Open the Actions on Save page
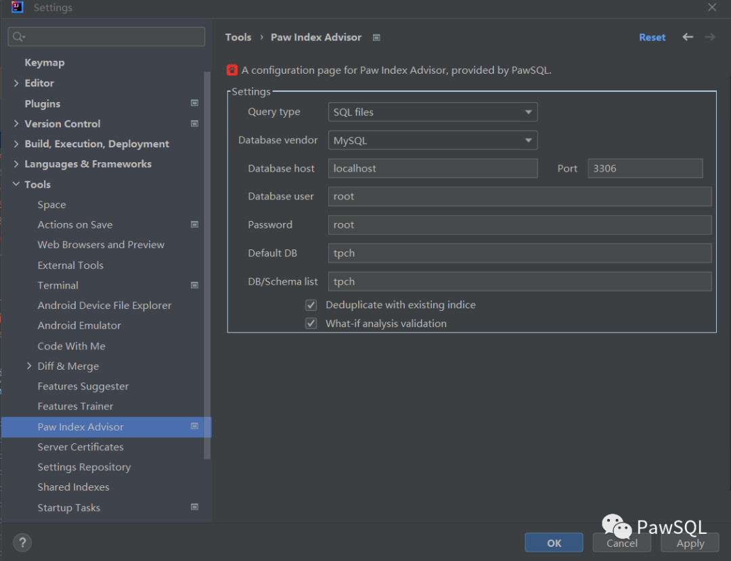This screenshot has height=561, width=731. (x=75, y=225)
